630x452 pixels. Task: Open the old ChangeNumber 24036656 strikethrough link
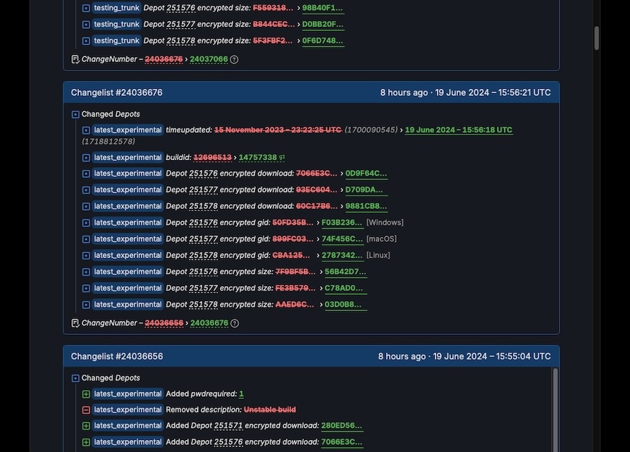click(x=164, y=323)
